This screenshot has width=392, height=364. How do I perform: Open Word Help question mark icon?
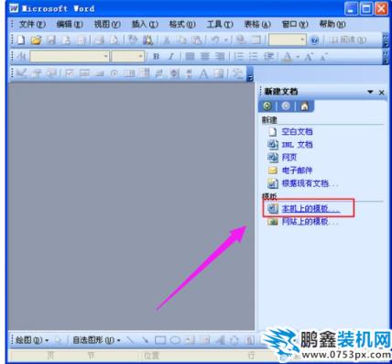[x=315, y=40]
